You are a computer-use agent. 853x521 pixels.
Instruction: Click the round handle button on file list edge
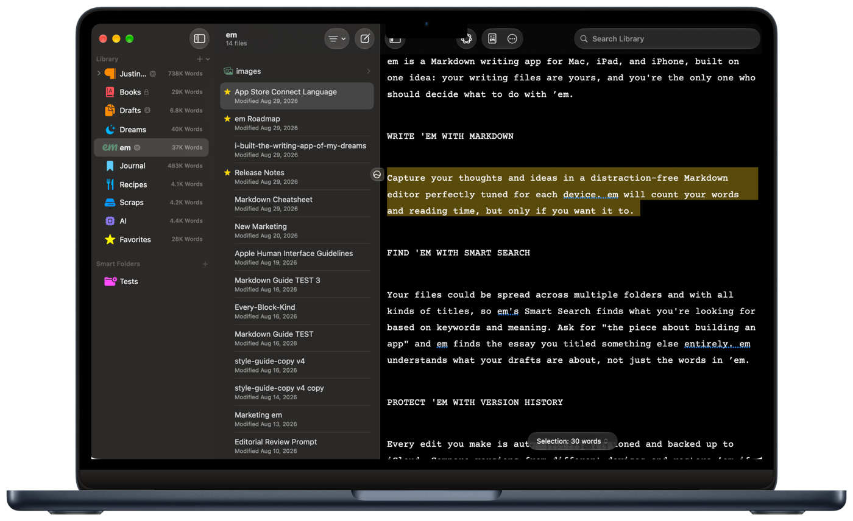pyautogui.click(x=377, y=175)
